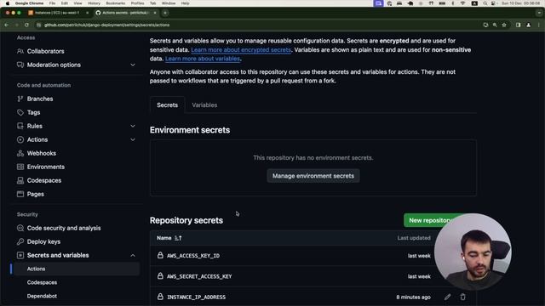Click the Actions play icon in sidebar

(20, 139)
